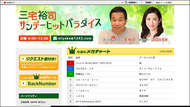Viewport: 190px width, 107px height.
Task: Click the red HOME house icon
Action: [5, 3]
